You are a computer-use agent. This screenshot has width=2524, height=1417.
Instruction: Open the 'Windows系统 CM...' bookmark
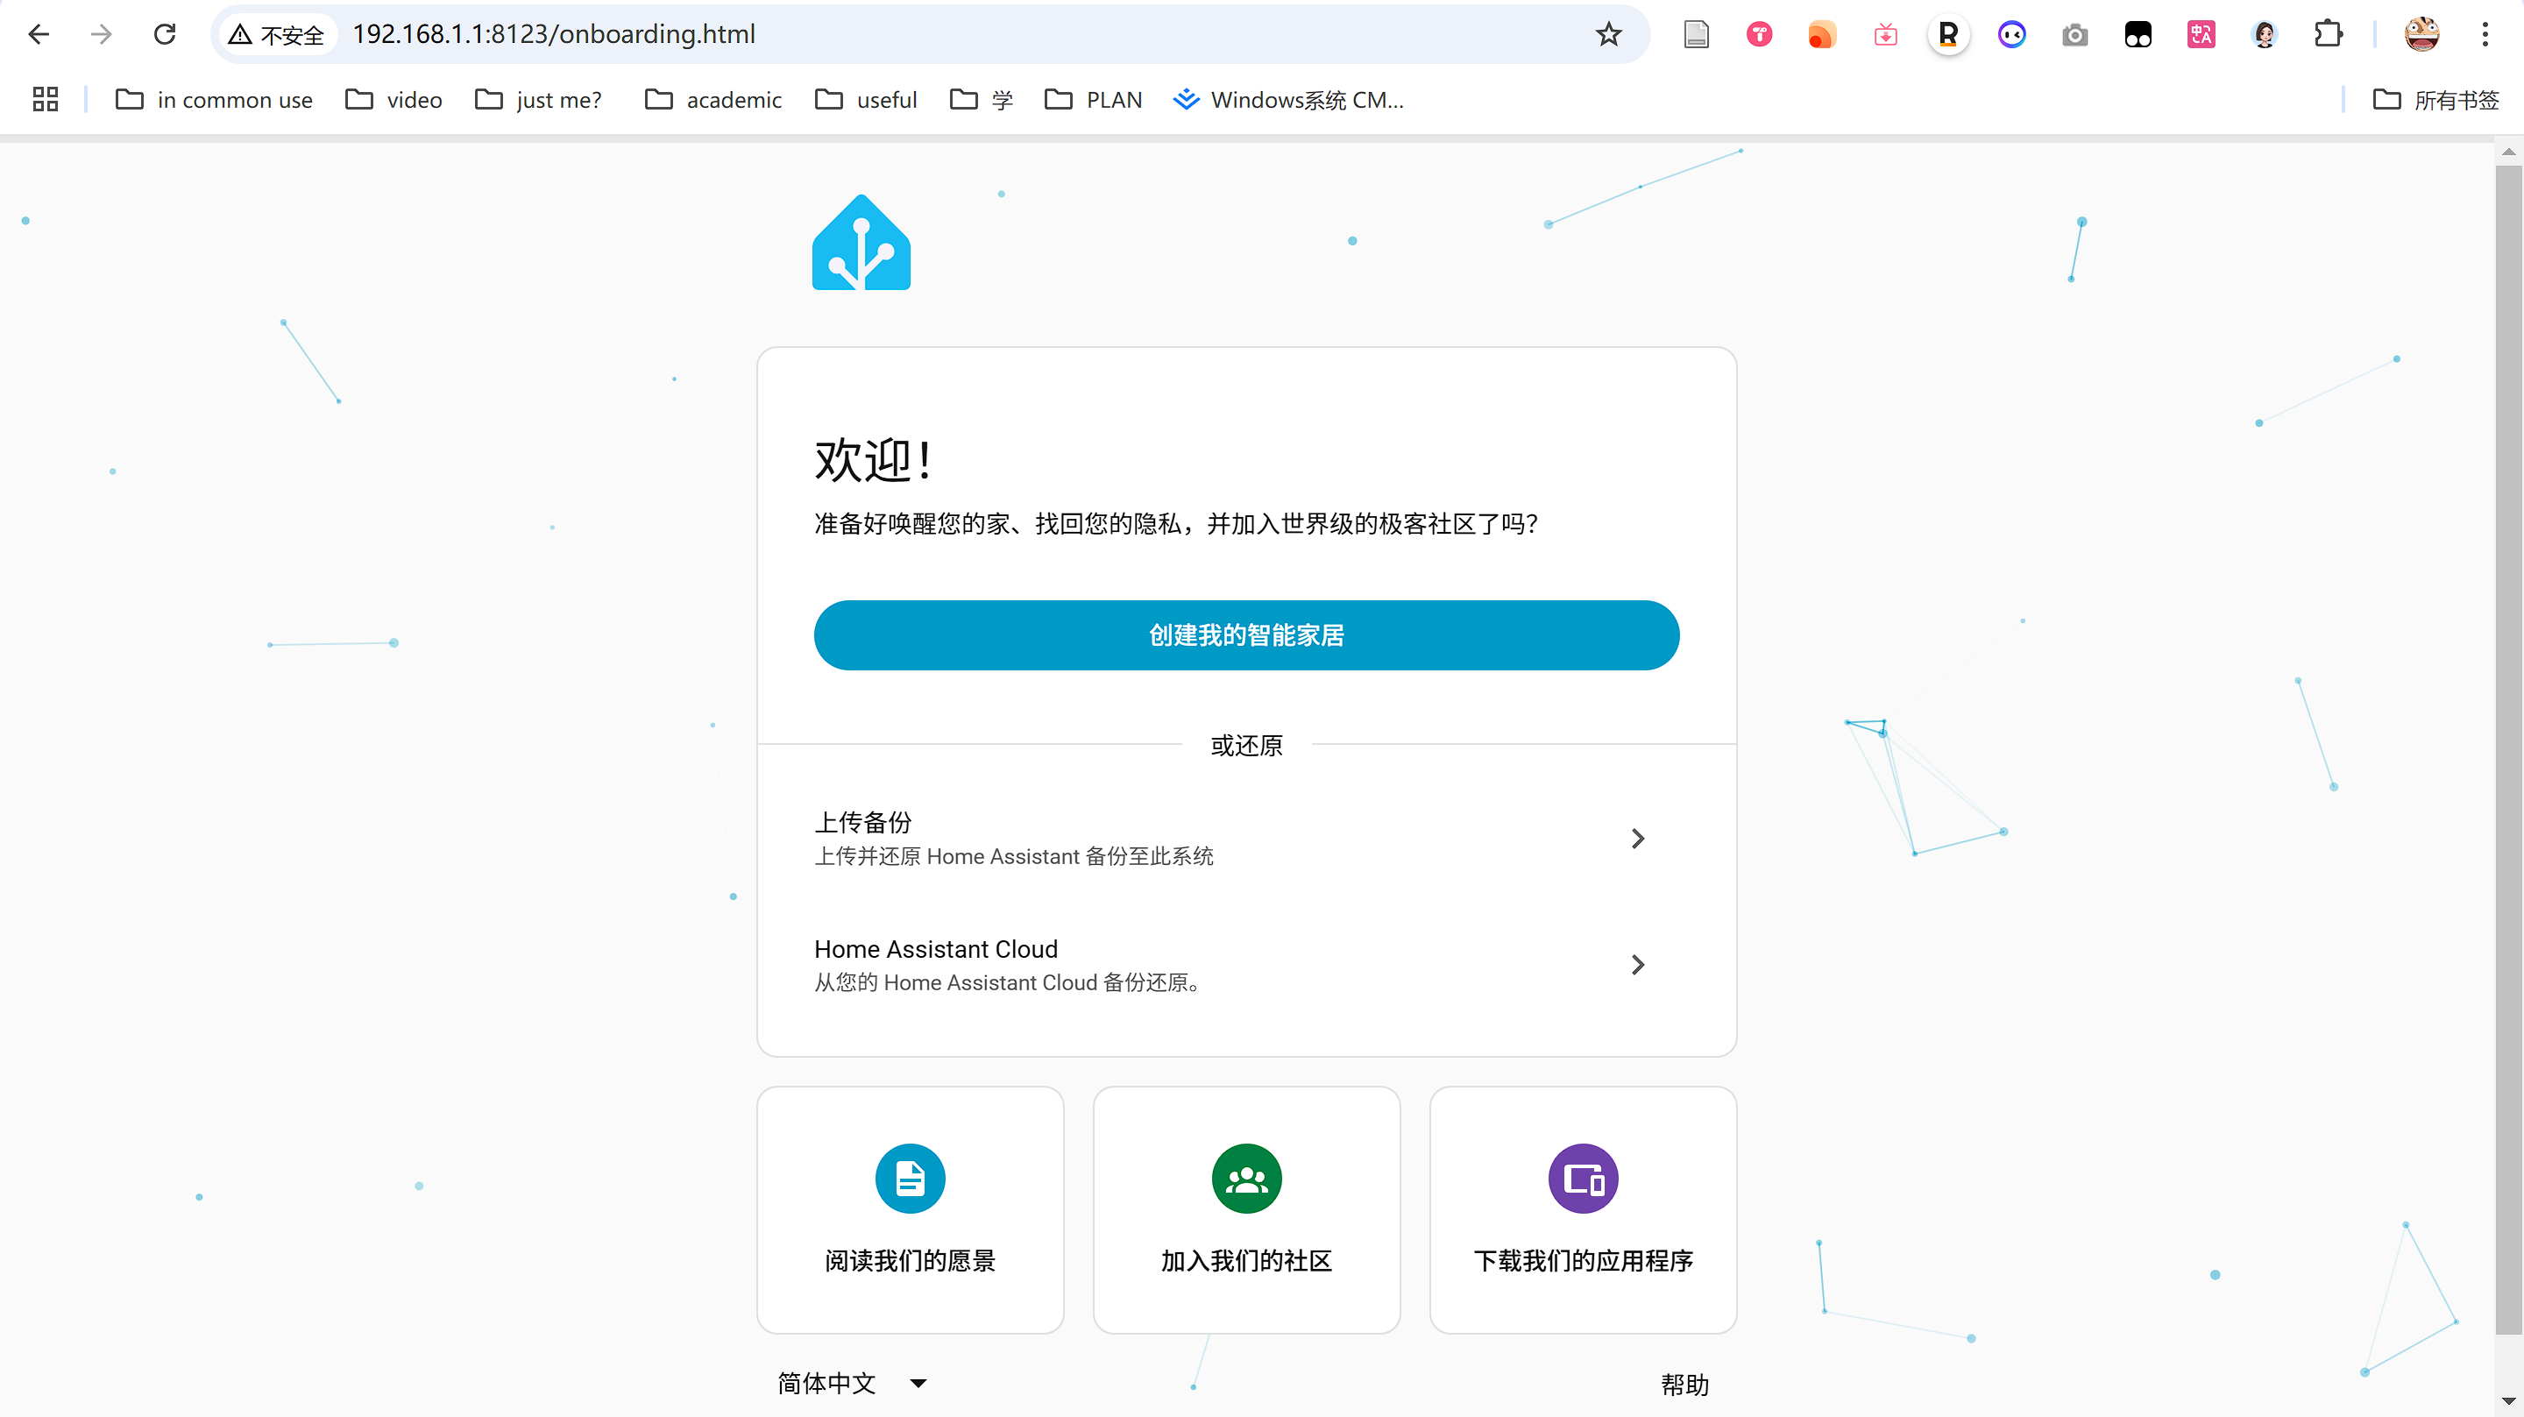coord(1288,100)
